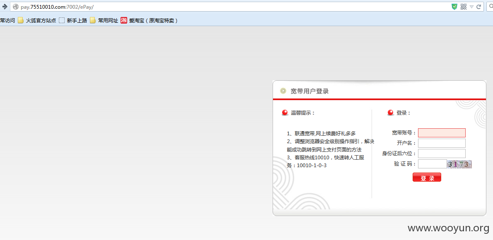Click the 常用网址 folder icon
Viewport: 493px width, 240px height.
93,20
